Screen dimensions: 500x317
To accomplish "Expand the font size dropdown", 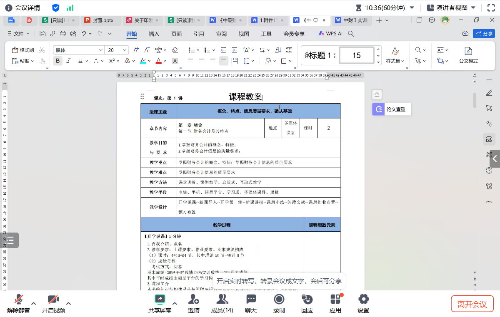I will point(125,50).
